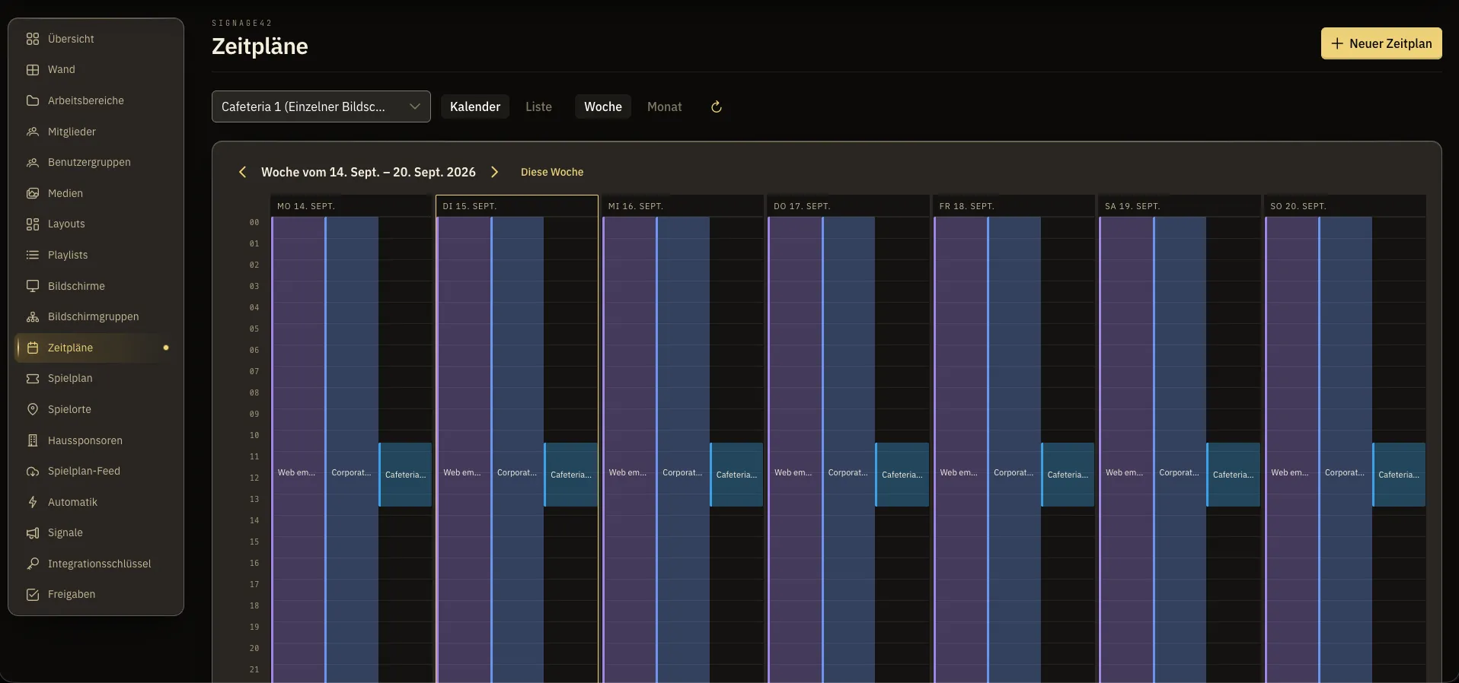This screenshot has width=1459, height=683.
Task: Click the SA 19. SEPT. day header
Action: tap(1180, 206)
